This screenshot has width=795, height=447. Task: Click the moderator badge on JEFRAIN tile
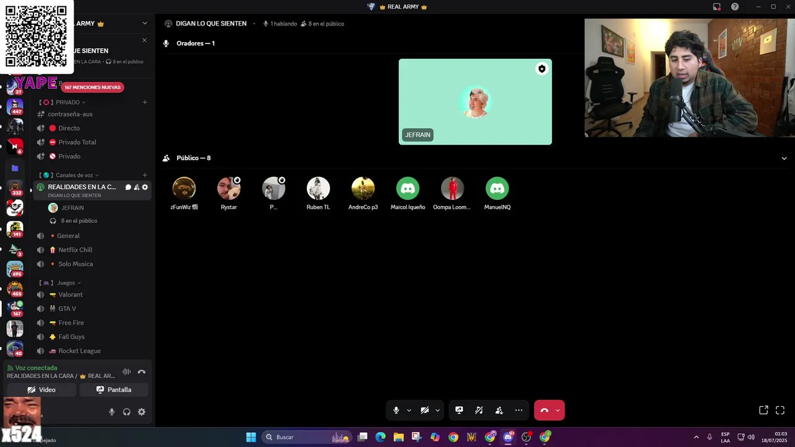coord(542,69)
